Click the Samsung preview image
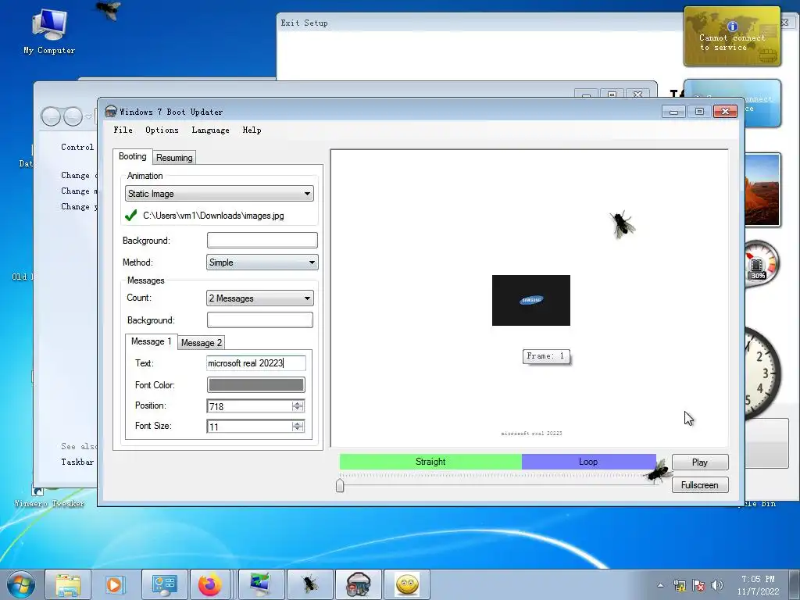 tap(531, 301)
